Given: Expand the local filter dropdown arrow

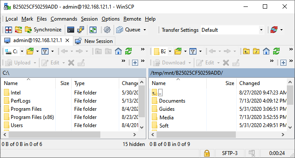Looking at the screenshot, I should (x=52, y=51).
